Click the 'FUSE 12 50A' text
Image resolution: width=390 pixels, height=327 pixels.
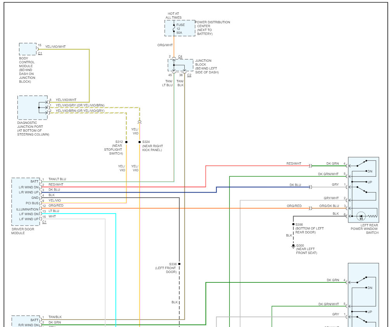tap(180, 29)
